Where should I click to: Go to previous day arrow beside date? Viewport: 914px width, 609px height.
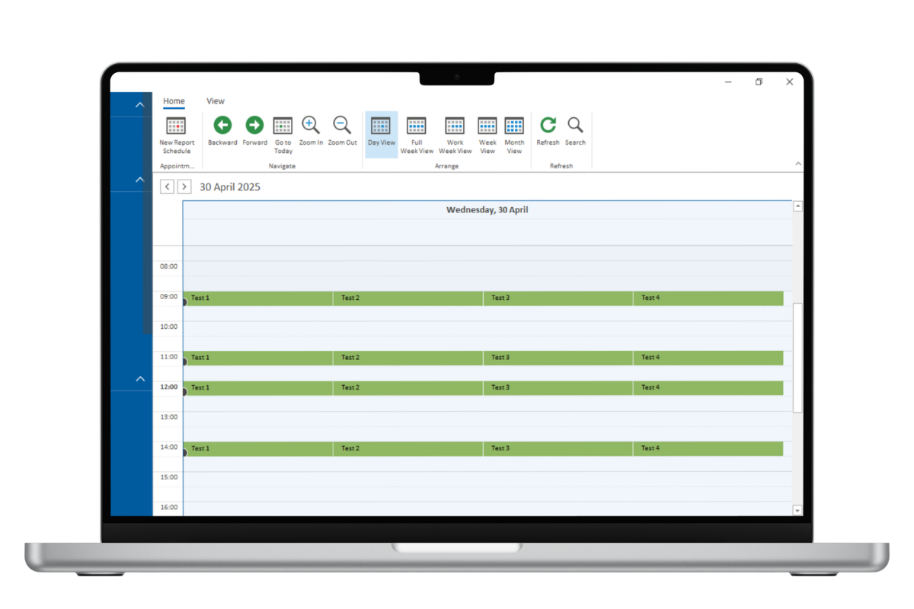(x=167, y=187)
